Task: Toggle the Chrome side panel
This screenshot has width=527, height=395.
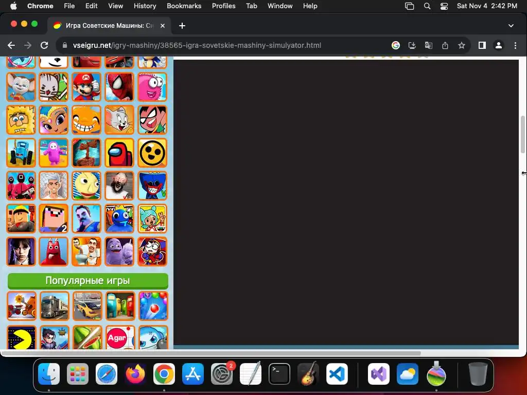Action: point(482,45)
